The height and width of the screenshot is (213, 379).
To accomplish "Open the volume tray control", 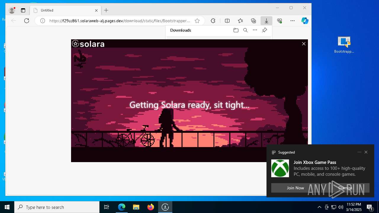I will [341, 207].
